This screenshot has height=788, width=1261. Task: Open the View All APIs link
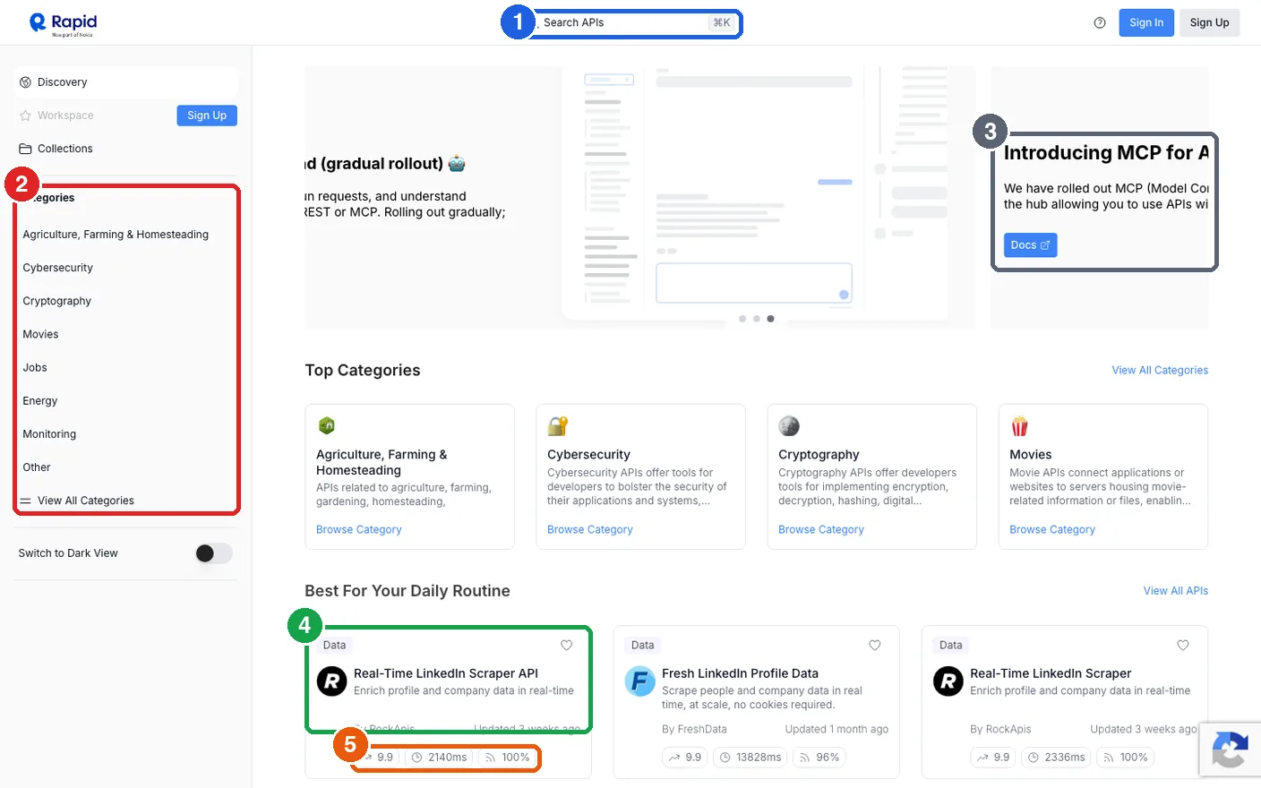pyautogui.click(x=1176, y=591)
